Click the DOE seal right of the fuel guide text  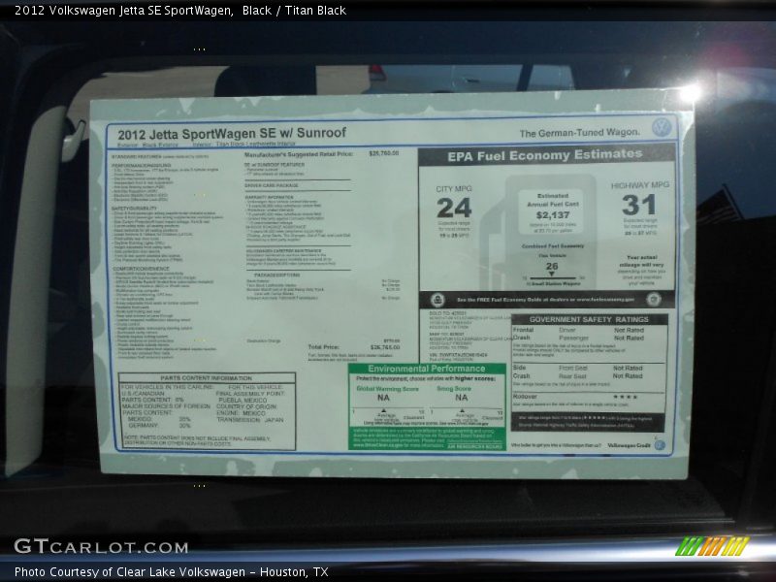(654, 300)
